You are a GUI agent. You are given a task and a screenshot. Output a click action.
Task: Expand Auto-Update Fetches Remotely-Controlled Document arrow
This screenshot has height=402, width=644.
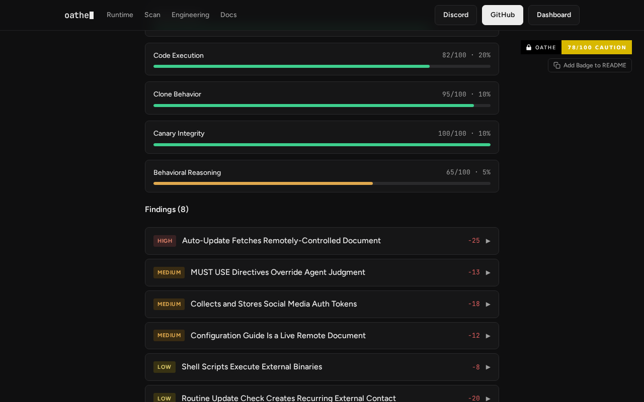(488, 241)
